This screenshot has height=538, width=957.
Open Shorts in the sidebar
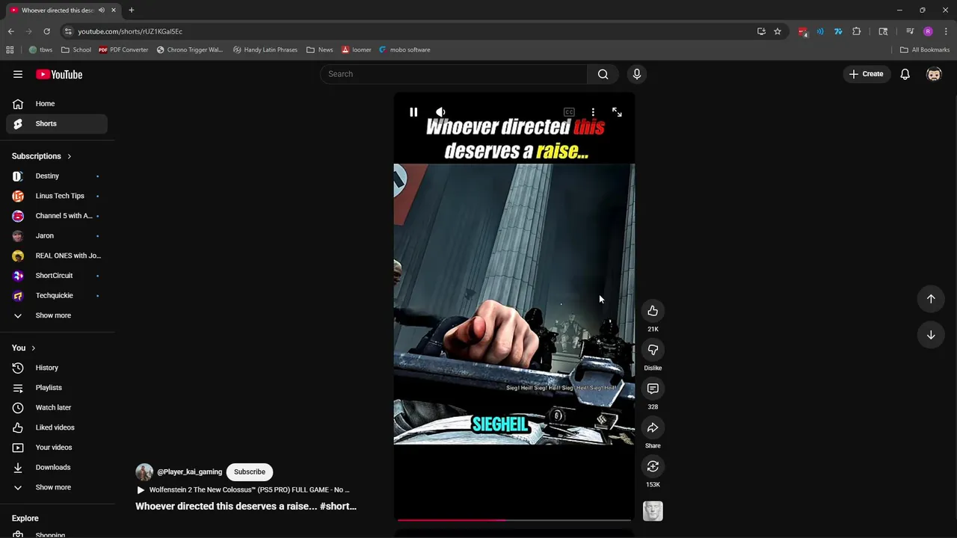pyautogui.click(x=57, y=123)
